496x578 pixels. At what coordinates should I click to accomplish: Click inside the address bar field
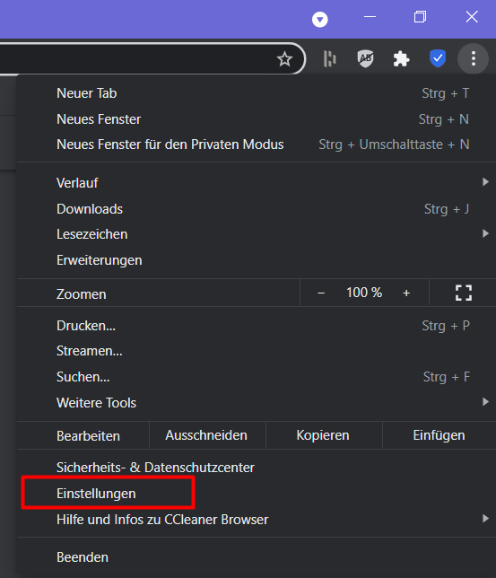point(136,58)
